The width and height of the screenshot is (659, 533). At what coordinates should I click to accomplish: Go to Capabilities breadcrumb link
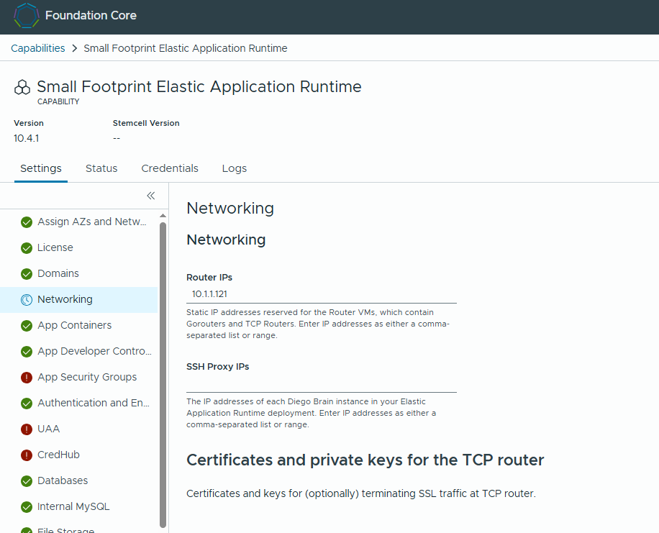(x=38, y=48)
